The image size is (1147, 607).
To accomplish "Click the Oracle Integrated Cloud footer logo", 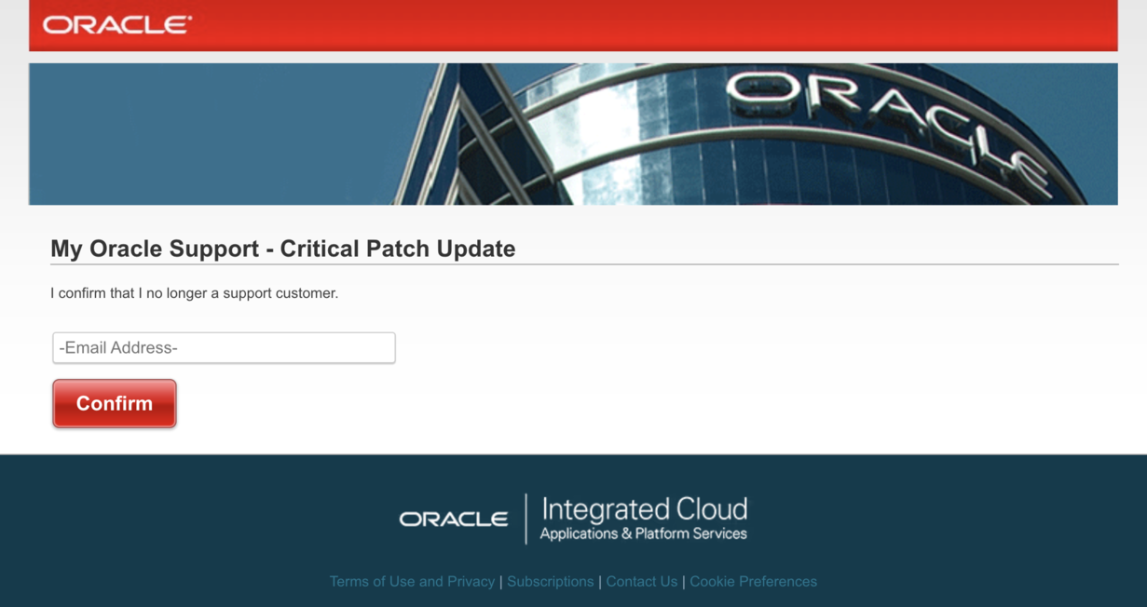I will [573, 519].
